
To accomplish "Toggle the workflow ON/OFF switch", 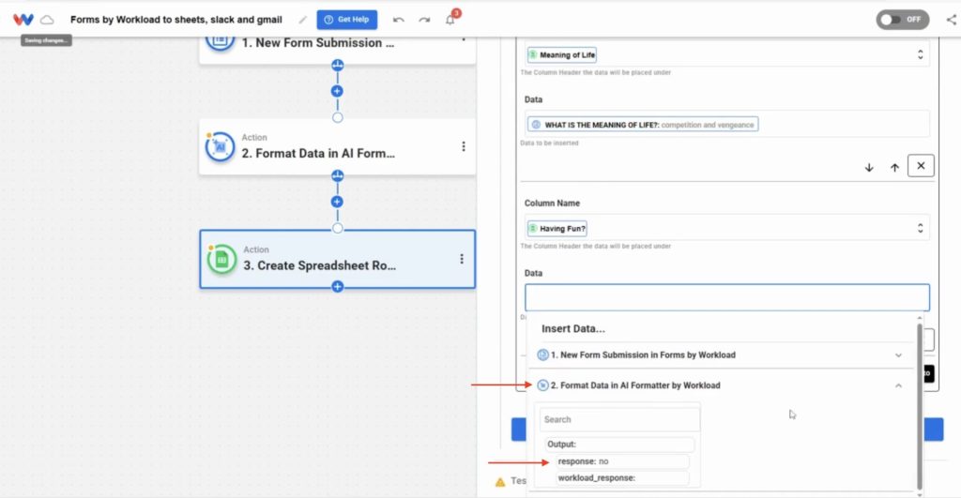I will [902, 20].
